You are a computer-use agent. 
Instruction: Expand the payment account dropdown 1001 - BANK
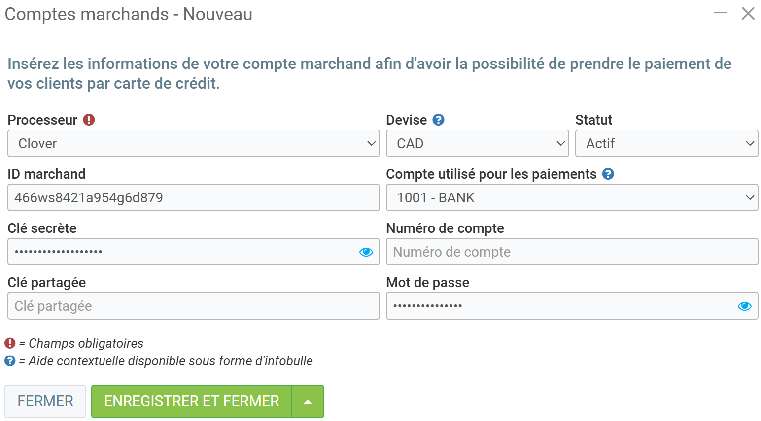pos(572,197)
